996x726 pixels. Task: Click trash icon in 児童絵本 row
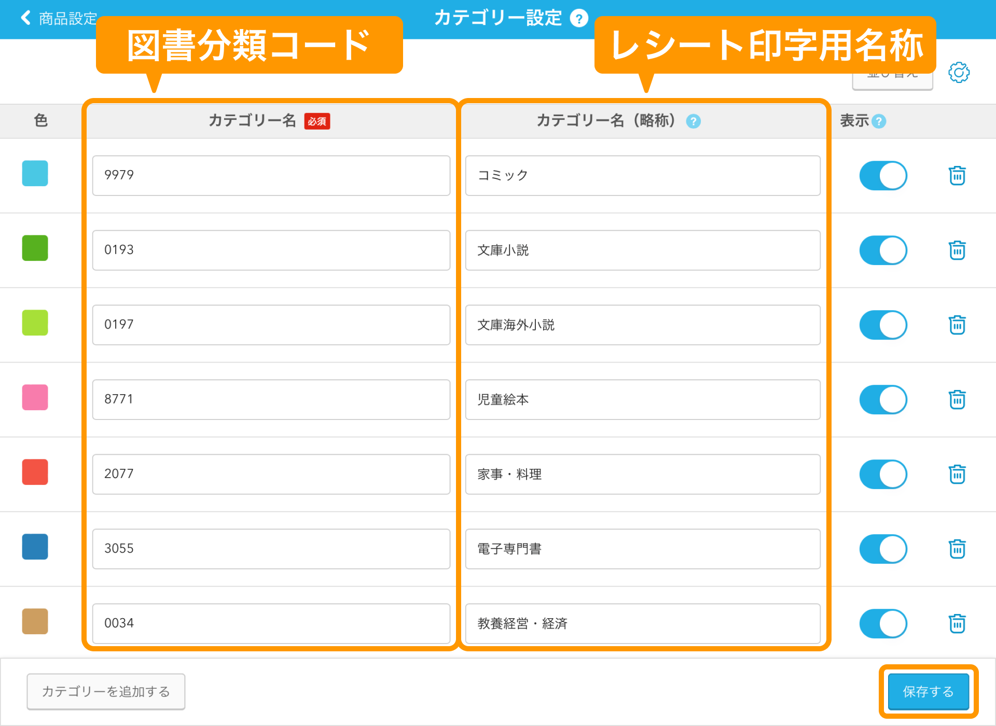[957, 399]
